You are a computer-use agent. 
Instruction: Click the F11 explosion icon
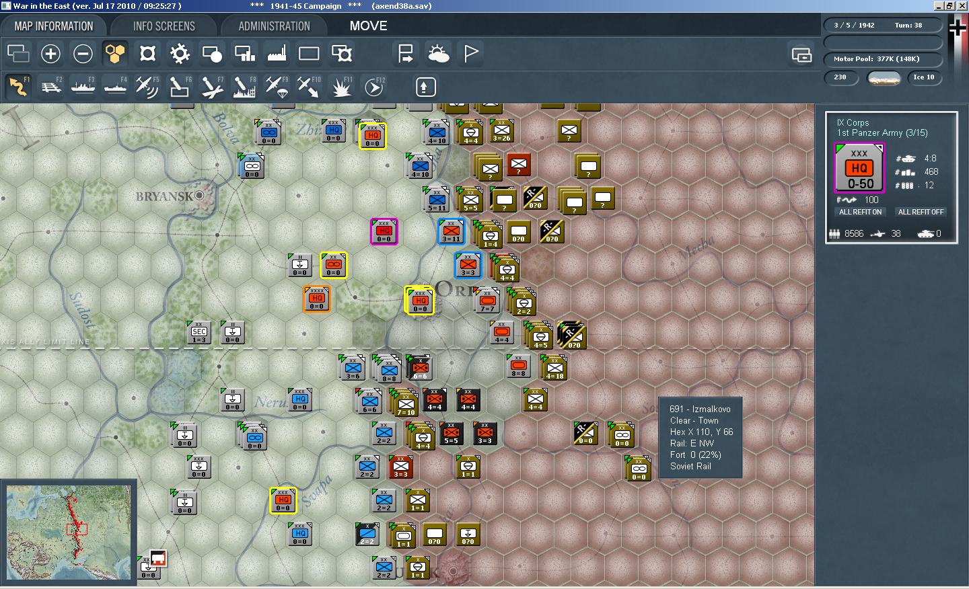tap(341, 86)
